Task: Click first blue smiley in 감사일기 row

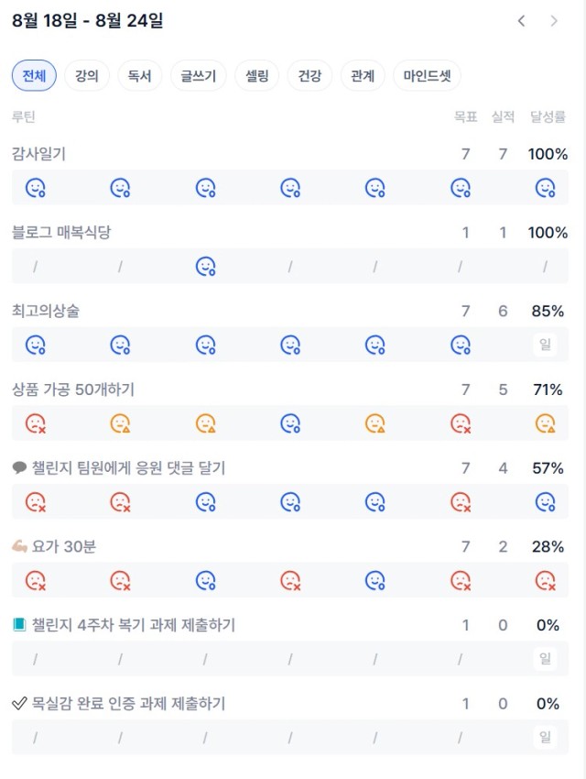Action: 36,188
